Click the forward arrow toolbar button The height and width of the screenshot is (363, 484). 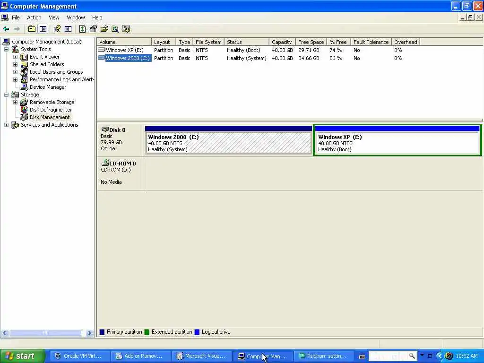point(17,29)
